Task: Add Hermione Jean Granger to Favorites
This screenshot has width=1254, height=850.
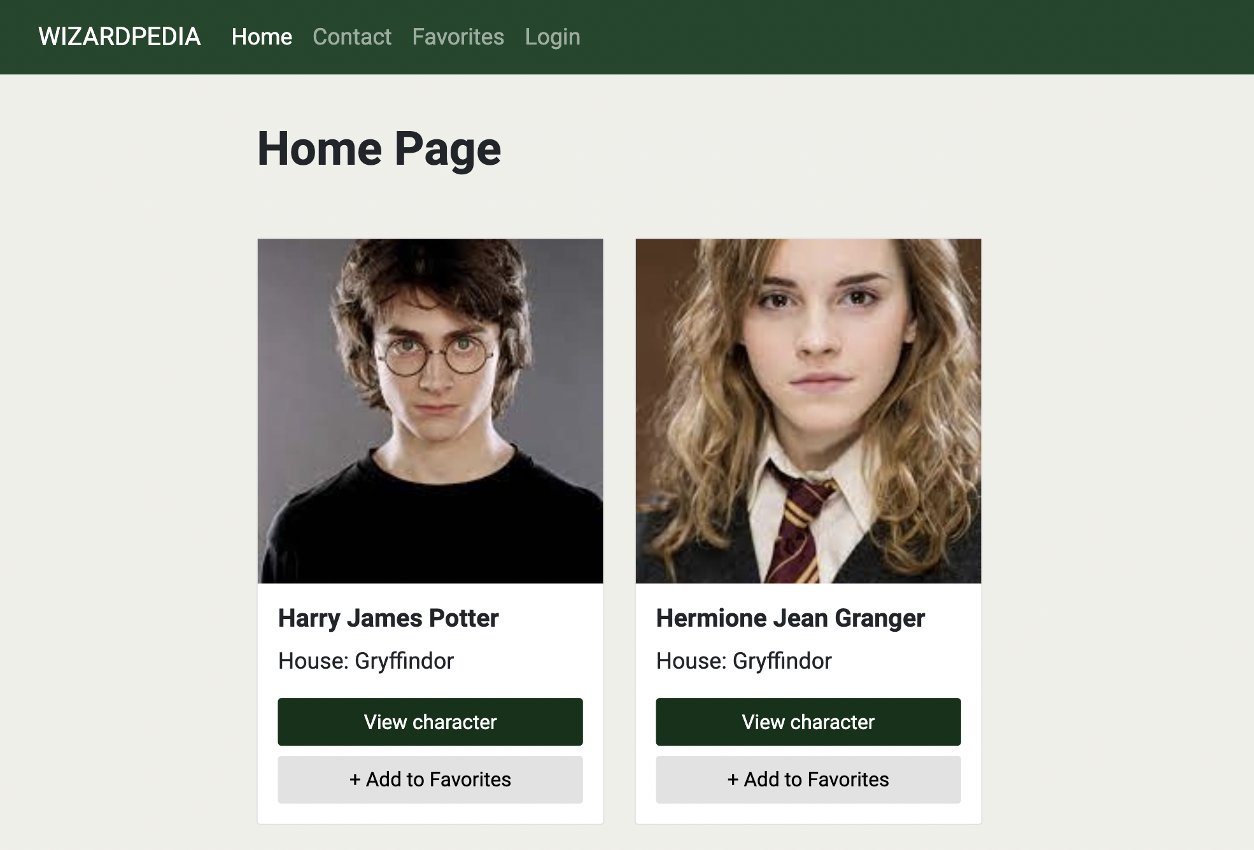Action: point(807,780)
